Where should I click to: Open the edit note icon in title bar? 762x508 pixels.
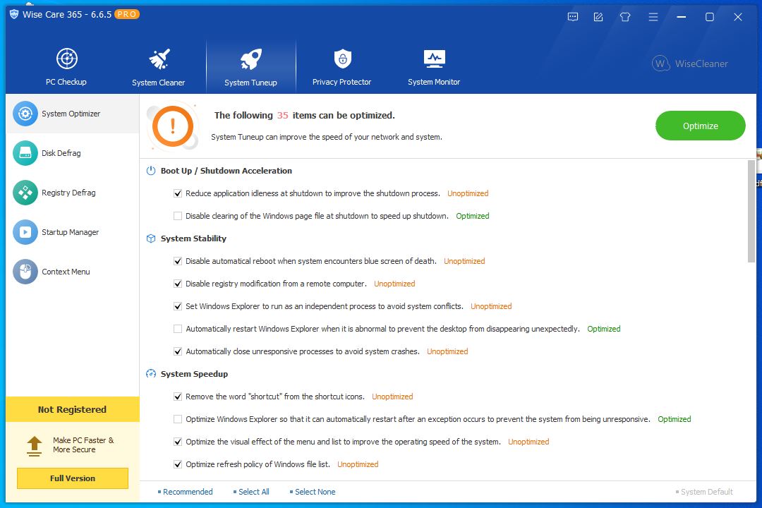coord(598,17)
